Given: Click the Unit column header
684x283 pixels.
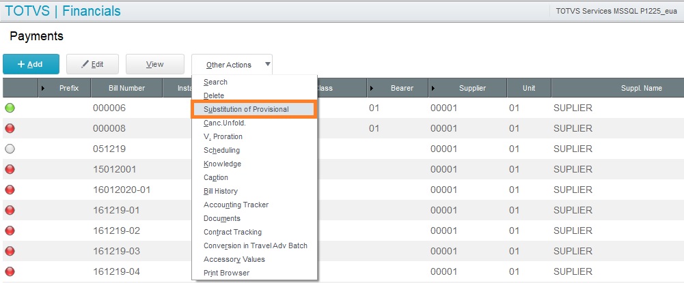Looking at the screenshot, I should click(x=529, y=88).
